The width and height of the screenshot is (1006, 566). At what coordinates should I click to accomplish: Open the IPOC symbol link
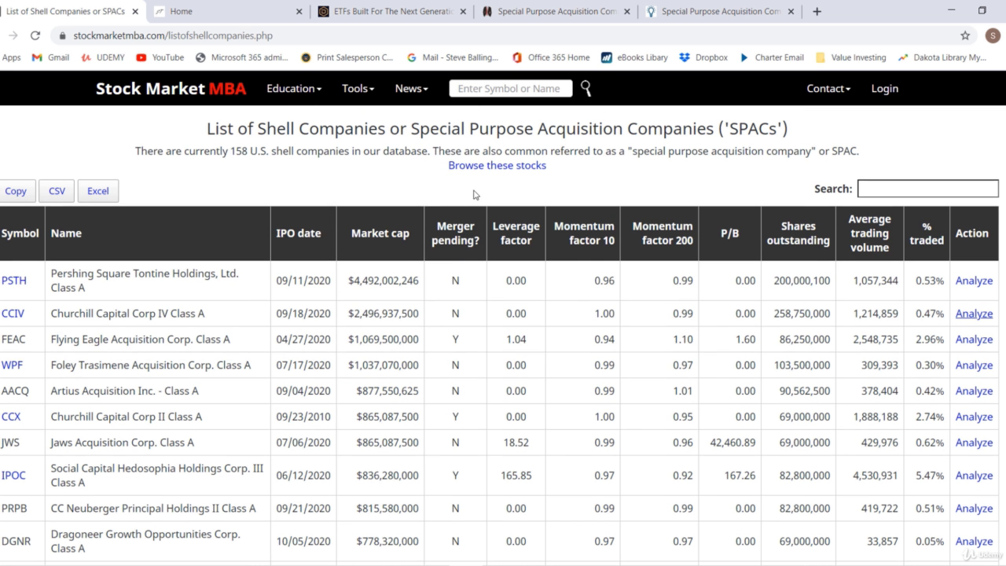coord(13,476)
